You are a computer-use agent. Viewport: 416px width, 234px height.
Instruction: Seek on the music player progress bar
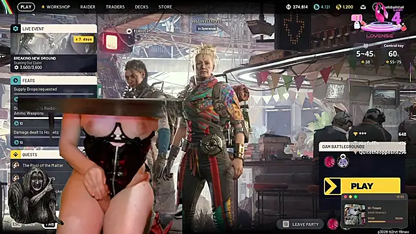coord(386,222)
